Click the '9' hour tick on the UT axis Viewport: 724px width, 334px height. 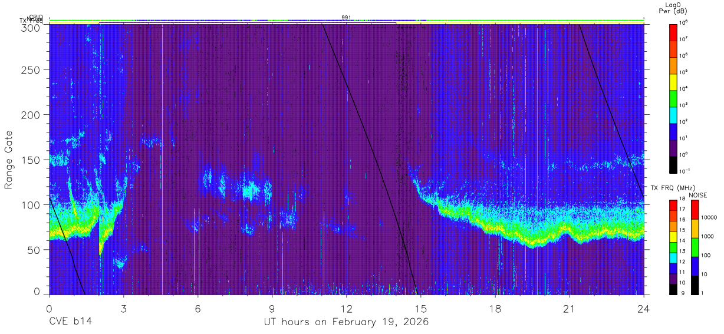(x=272, y=309)
